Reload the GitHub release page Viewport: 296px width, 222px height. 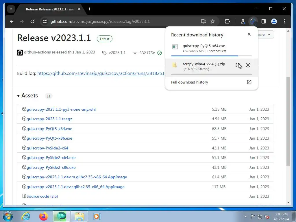[x=32, y=21]
